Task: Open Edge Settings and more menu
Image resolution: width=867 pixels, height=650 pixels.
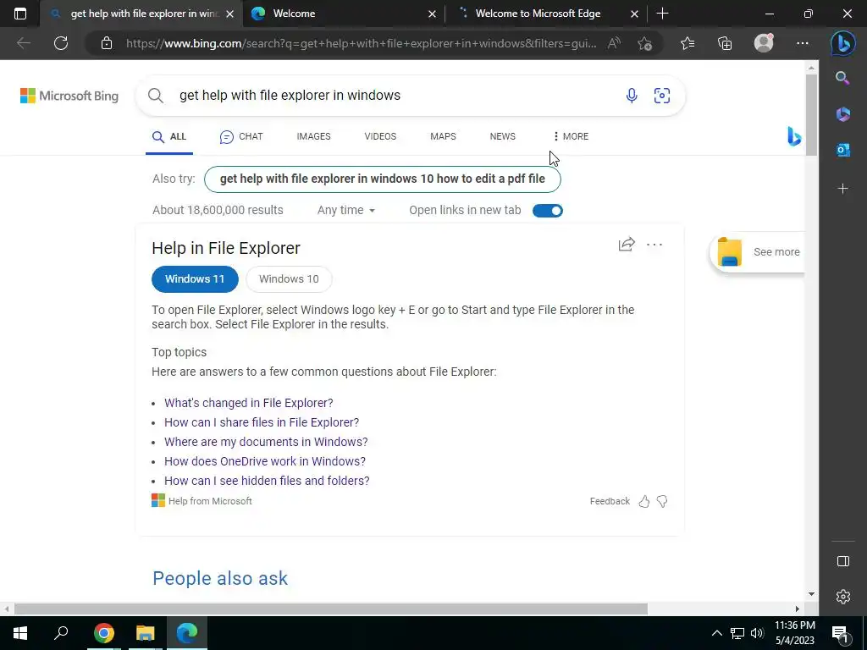Action: 803,43
